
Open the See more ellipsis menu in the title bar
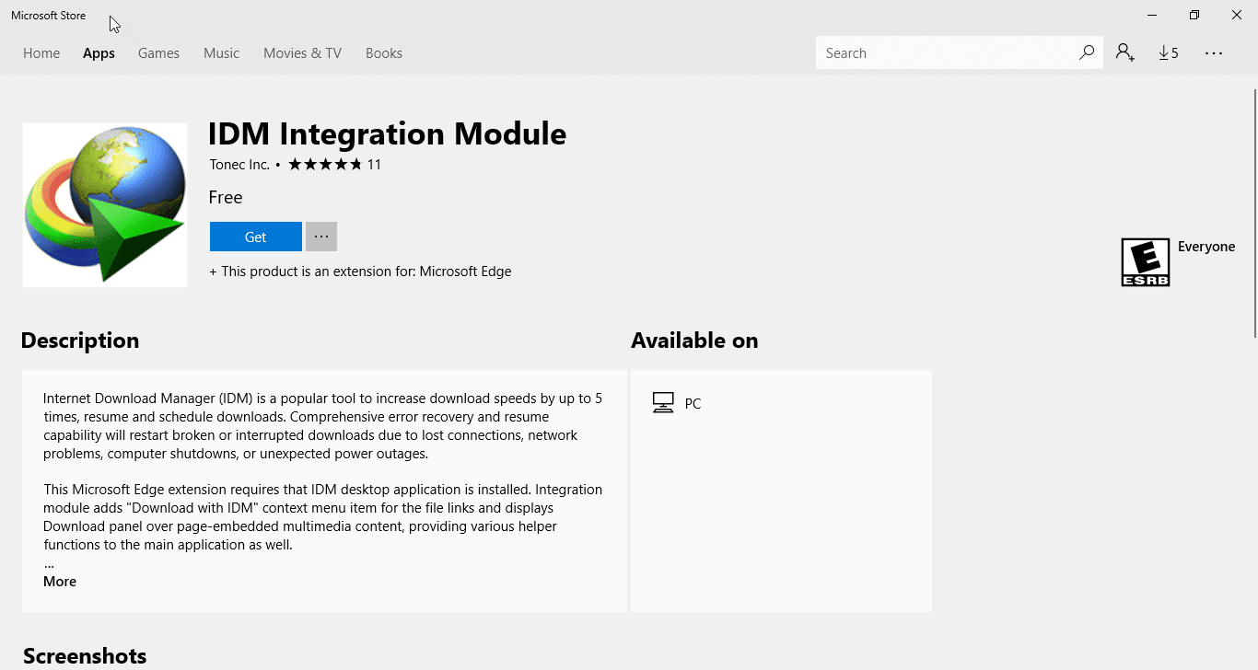tap(1214, 52)
